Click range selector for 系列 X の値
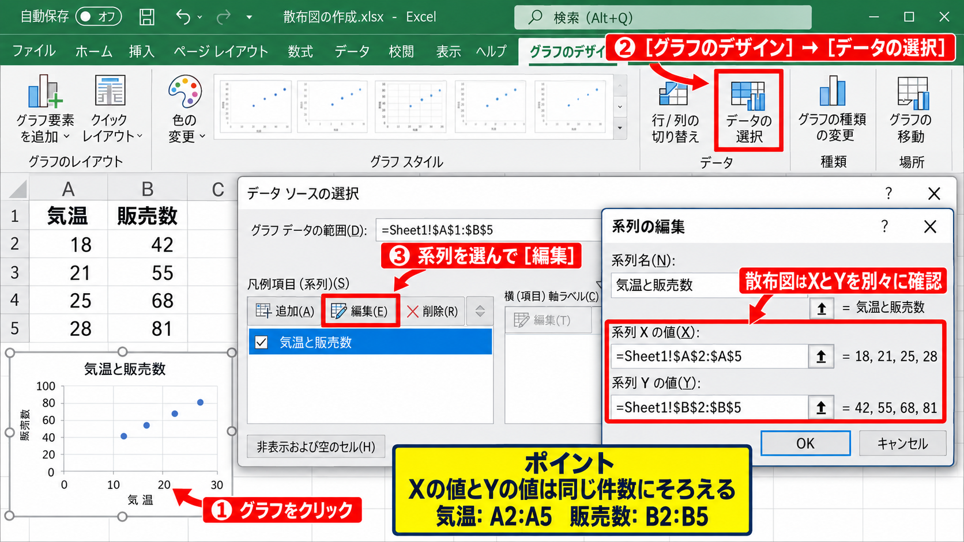 821,357
